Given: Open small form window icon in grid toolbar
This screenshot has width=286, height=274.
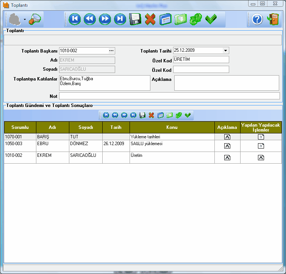Looking at the screenshot, I should [161, 115].
